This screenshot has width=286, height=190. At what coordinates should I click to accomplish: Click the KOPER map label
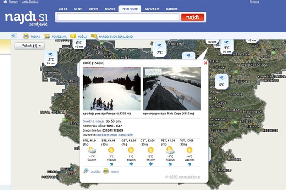(x=66, y=169)
